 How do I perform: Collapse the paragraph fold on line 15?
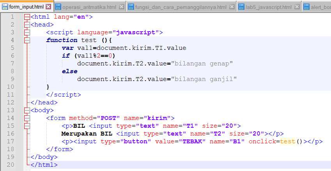pyautogui.click(x=27, y=126)
